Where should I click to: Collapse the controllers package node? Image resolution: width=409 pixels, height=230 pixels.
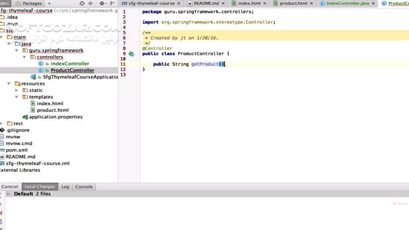pos(25,57)
